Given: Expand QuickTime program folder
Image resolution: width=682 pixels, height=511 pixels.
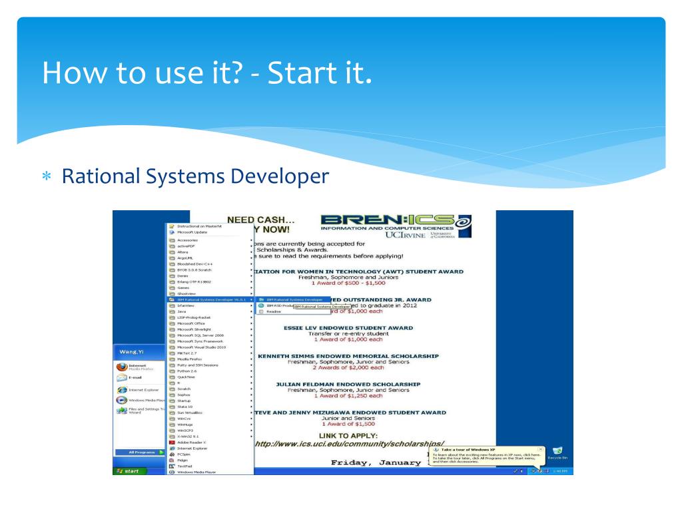Looking at the screenshot, I should coord(210,377).
